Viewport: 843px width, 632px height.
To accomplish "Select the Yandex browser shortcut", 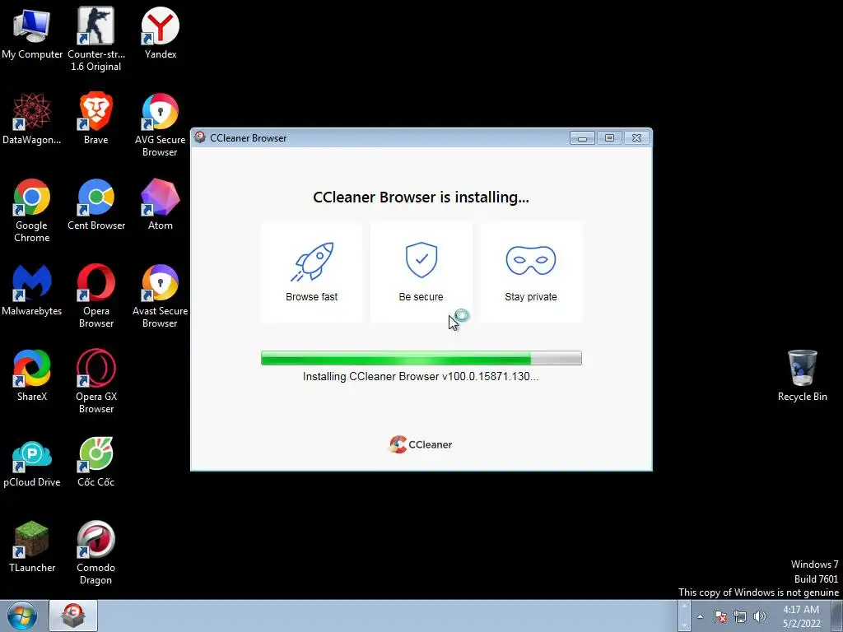I will click(161, 33).
